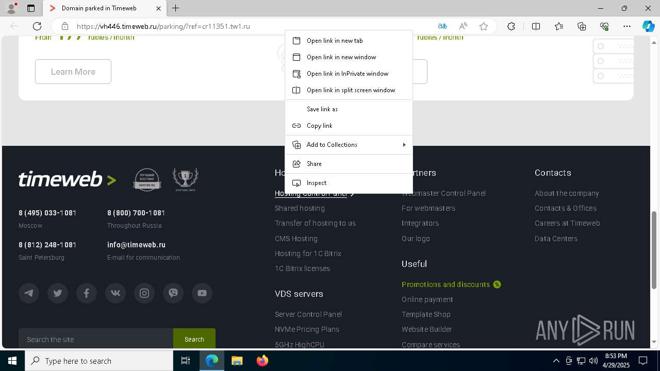
Task: Choose Open link in new window
Action: (x=349, y=57)
